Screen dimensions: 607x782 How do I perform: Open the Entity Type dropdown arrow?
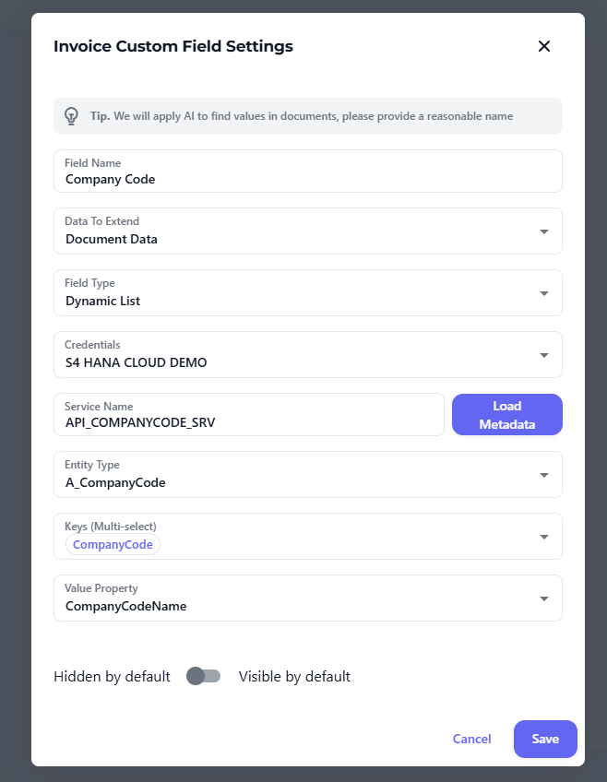click(544, 475)
